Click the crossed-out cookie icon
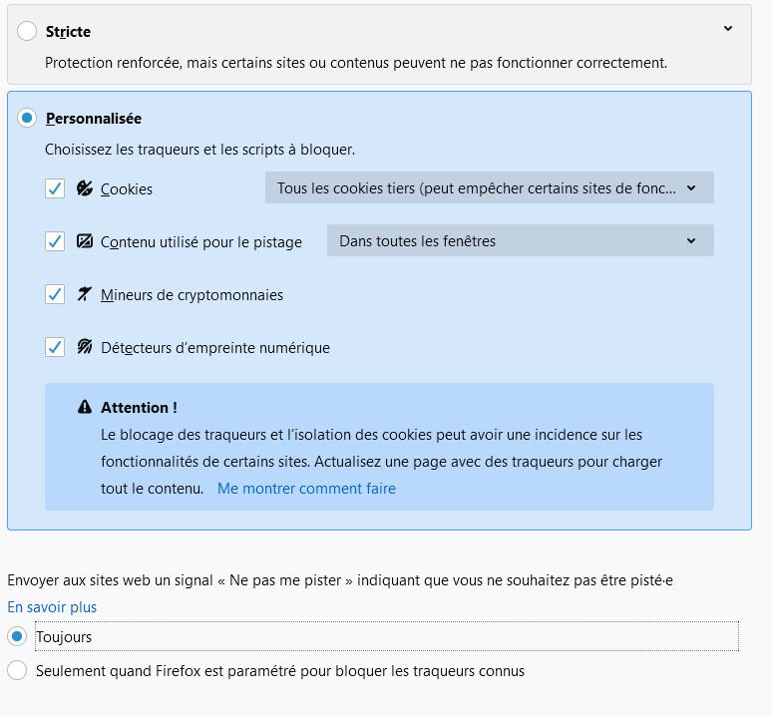 coord(85,188)
